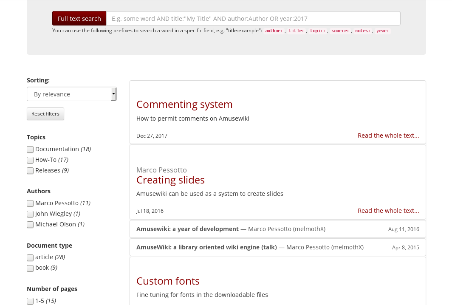Click the Topics filter heading
The image size is (452, 305).
tap(36, 137)
